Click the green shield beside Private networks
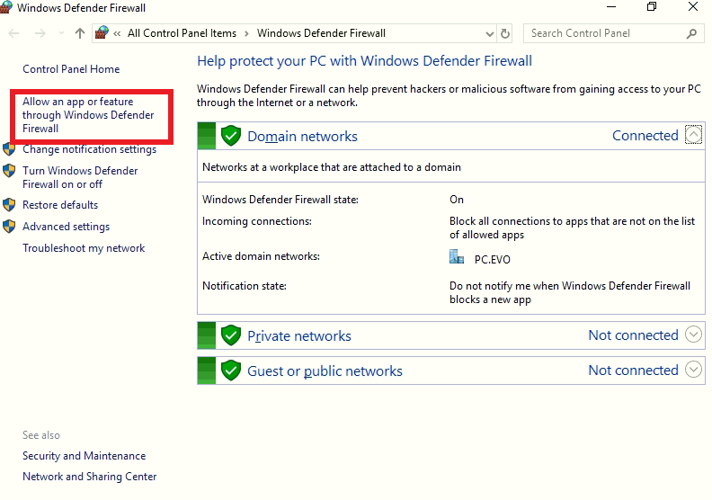The height and width of the screenshot is (500, 712). tap(231, 335)
